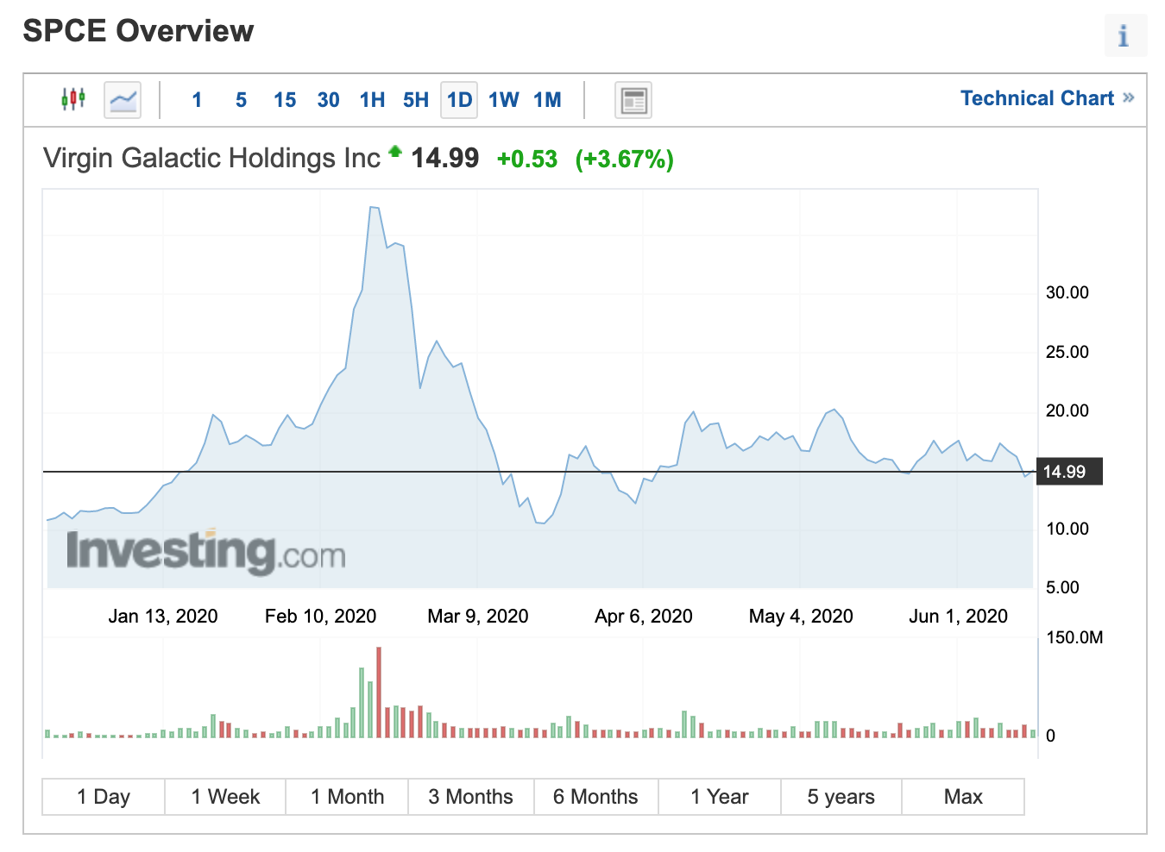Click the 30.00 price axis label
Screen dimensions: 1165x852
pyautogui.click(x=1067, y=292)
